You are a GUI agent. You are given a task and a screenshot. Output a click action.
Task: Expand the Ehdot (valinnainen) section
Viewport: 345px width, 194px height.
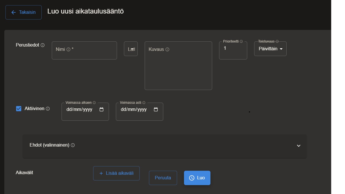click(x=298, y=146)
